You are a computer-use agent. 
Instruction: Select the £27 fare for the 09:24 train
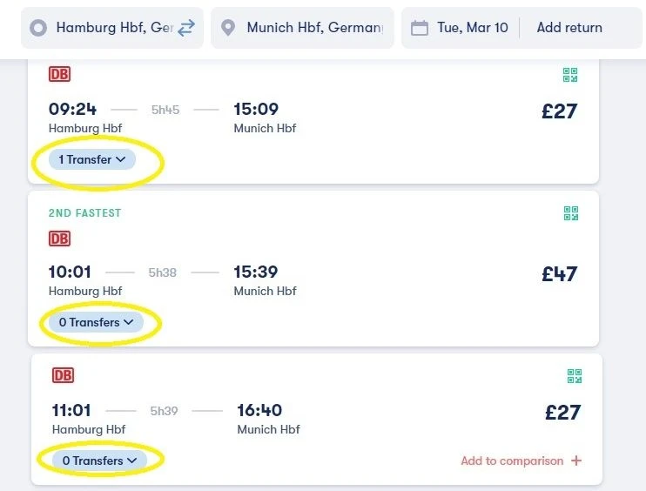(x=560, y=111)
